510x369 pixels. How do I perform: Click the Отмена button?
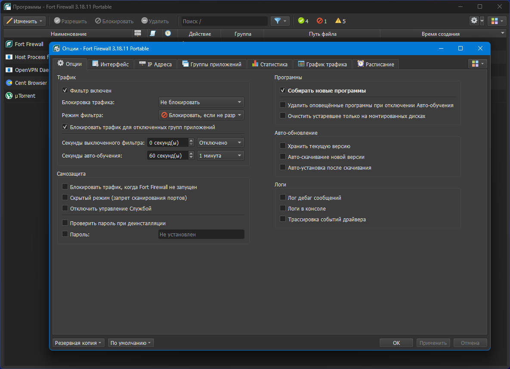tap(470, 343)
